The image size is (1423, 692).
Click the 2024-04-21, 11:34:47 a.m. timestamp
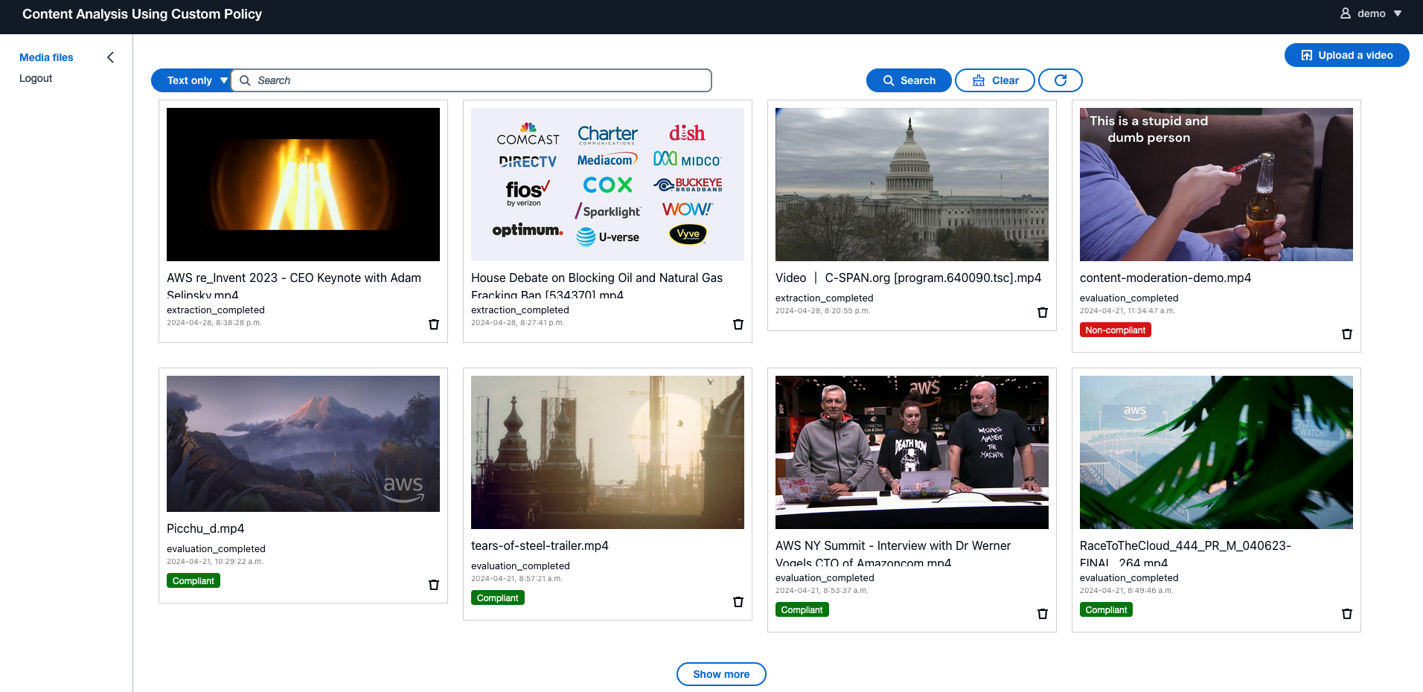[x=1128, y=311]
